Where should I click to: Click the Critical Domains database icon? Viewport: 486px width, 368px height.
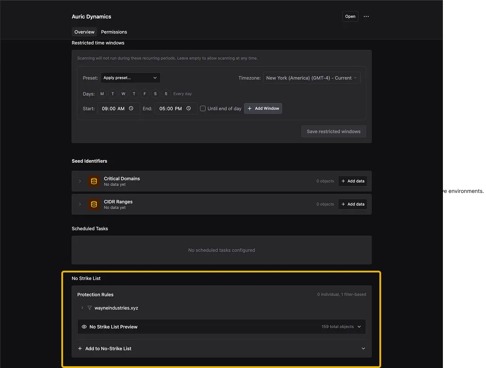(x=94, y=181)
